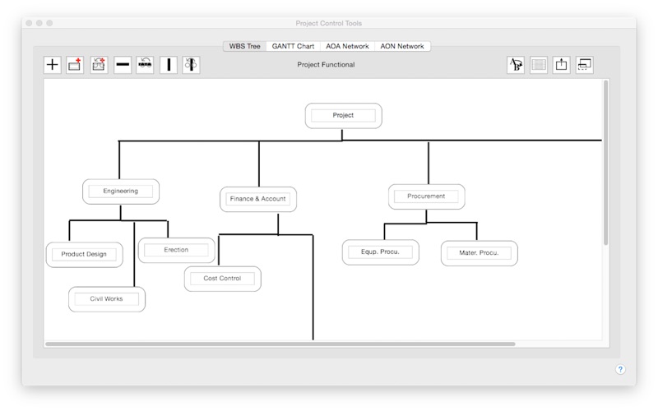
Task: Select the Civil Works node
Action: pyautogui.click(x=107, y=299)
